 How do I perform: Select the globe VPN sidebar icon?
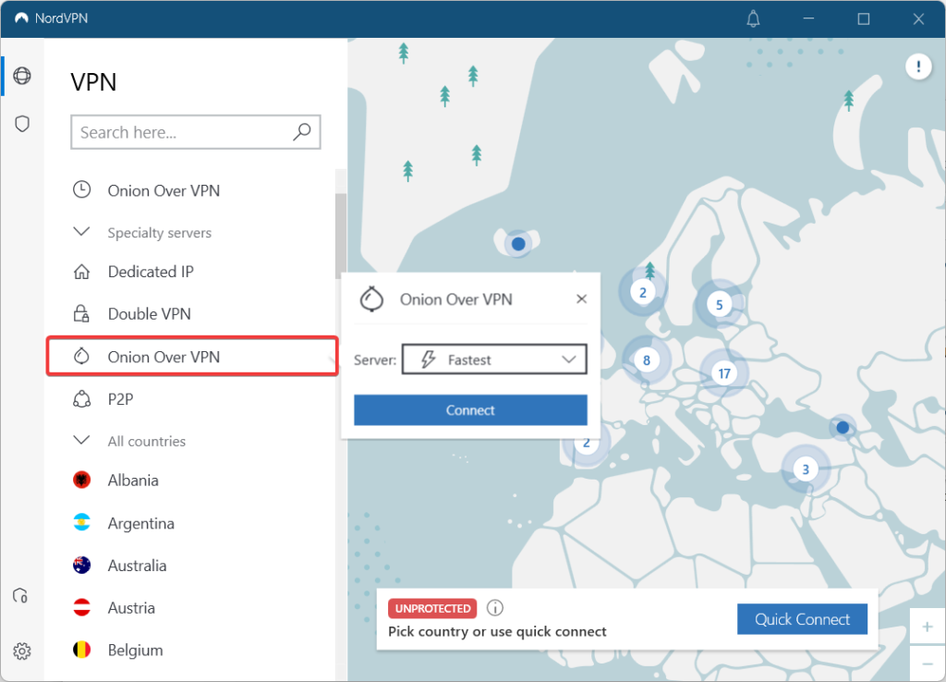point(22,76)
